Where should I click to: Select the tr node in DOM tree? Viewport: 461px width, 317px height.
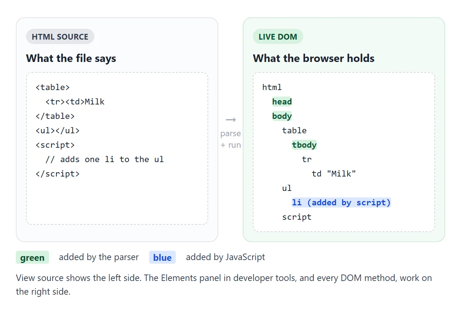(307, 160)
